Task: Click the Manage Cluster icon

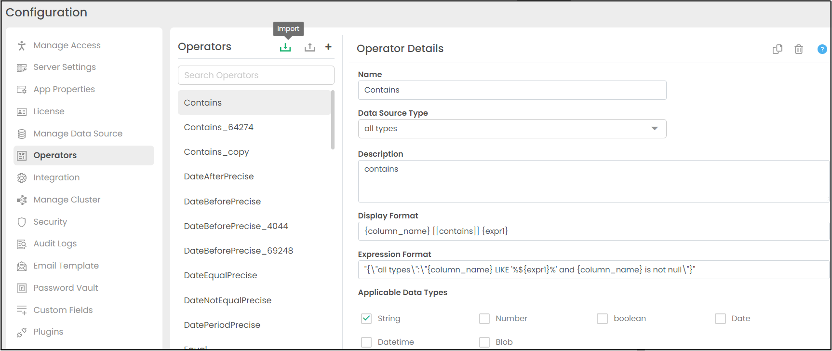Action: pos(22,200)
